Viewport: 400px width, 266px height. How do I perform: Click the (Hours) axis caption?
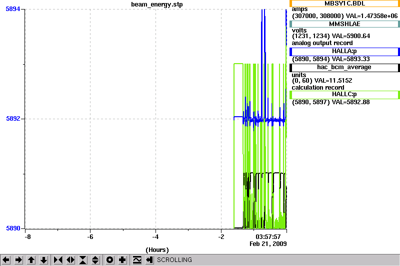(x=157, y=250)
